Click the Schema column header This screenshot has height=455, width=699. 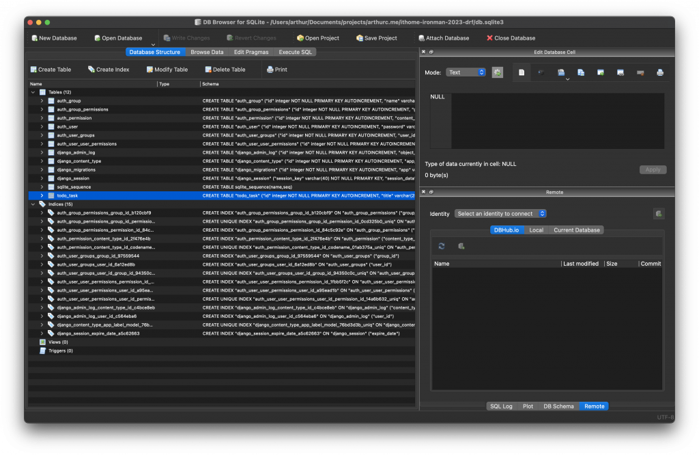point(210,84)
